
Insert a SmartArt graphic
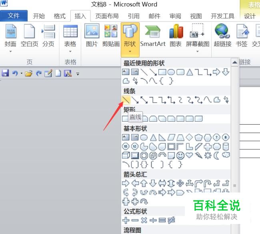pos(153,36)
